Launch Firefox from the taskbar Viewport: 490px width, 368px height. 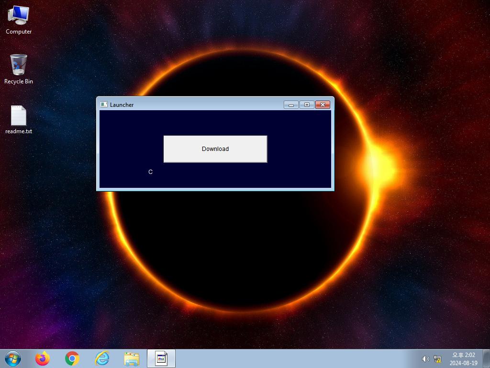coord(42,358)
